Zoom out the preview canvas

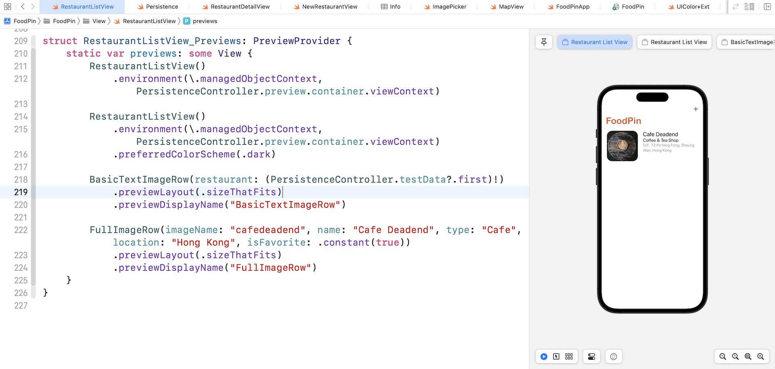click(723, 357)
